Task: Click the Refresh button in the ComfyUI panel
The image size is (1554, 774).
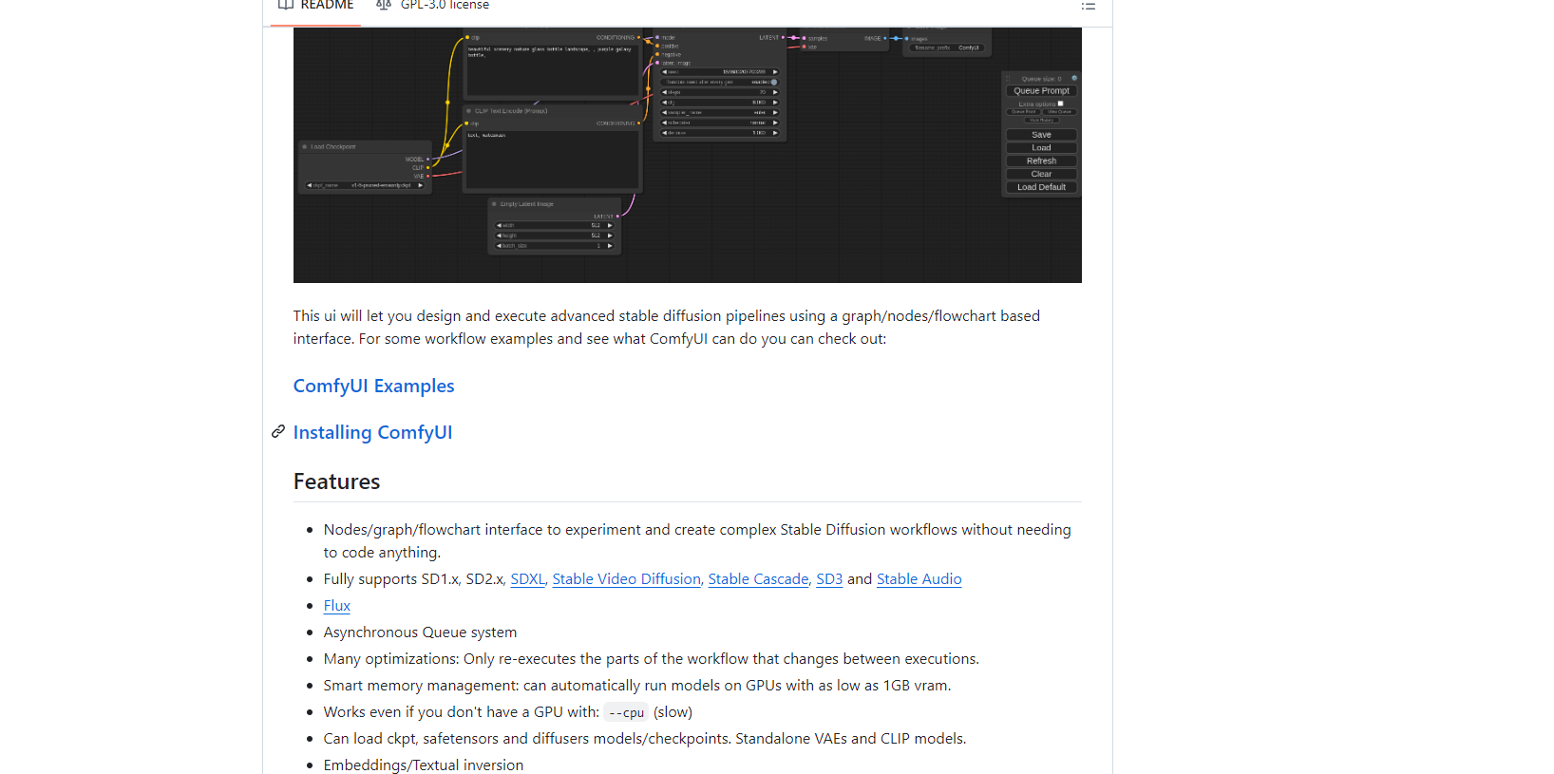Action: point(1041,161)
